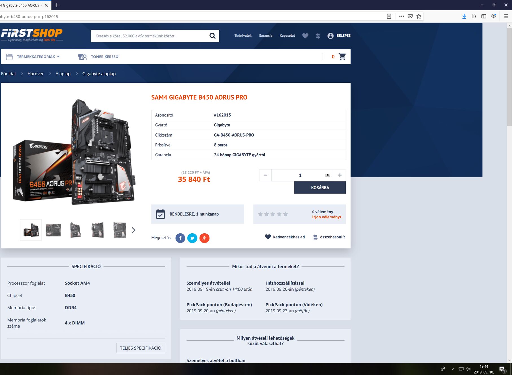The width and height of the screenshot is (512, 375).
Task: Click the compare icon next to összehasonlít
Action: 315,237
